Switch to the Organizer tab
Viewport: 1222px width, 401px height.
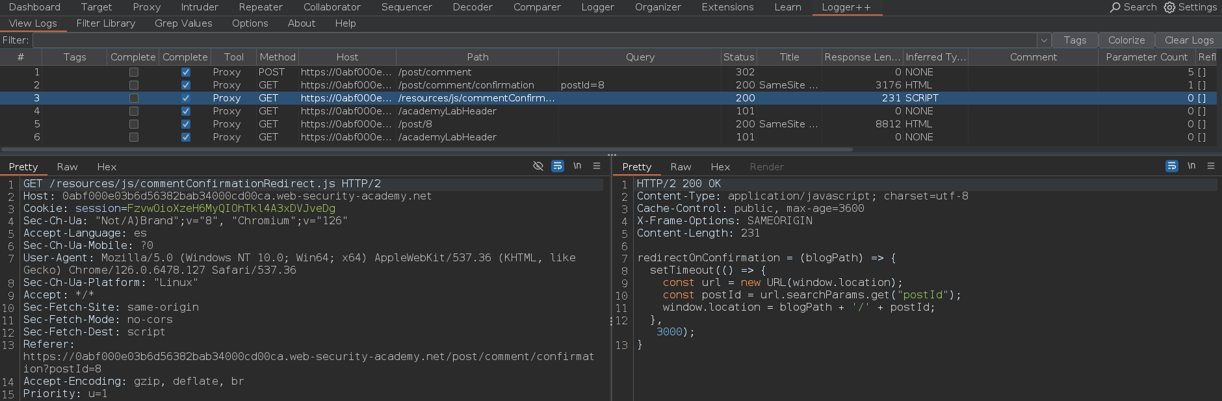(x=658, y=7)
